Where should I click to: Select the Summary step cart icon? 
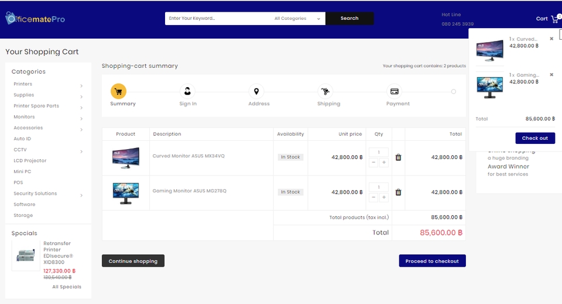[118, 91]
